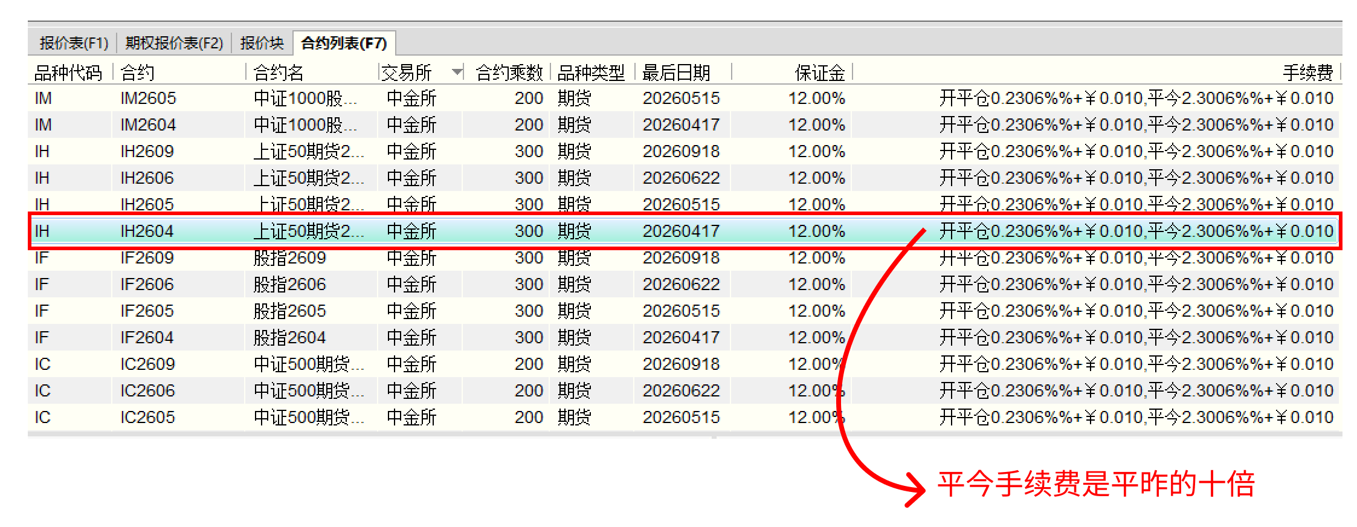Viewport: 1357px width, 527px height.
Task: Click the 保证金 column header
Action: click(x=819, y=73)
